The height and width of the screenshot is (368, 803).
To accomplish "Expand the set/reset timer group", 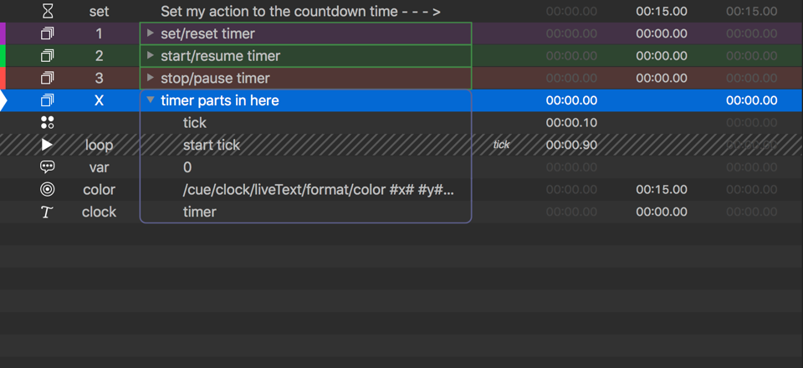I will click(150, 33).
